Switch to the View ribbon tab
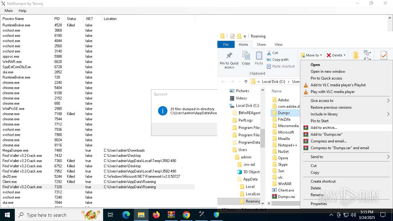This screenshot has width=393, height=221. (x=278, y=45)
